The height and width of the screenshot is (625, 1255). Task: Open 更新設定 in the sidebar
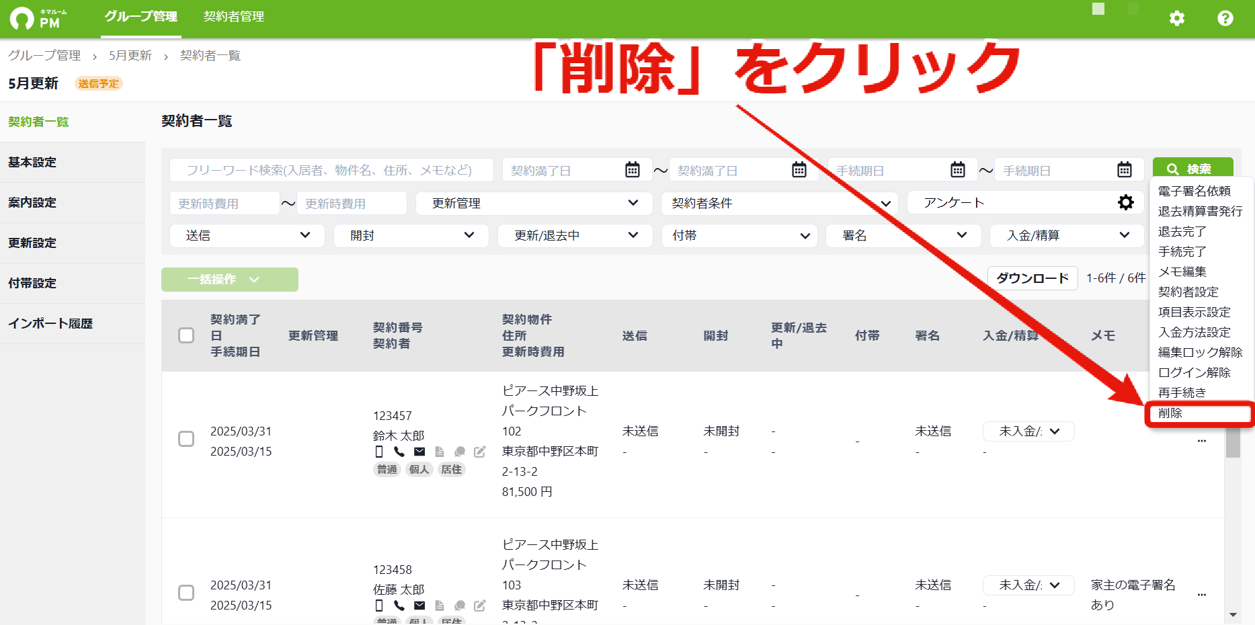point(73,243)
